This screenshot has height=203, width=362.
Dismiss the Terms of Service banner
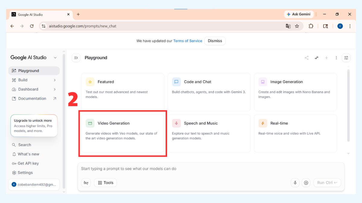coord(215,41)
